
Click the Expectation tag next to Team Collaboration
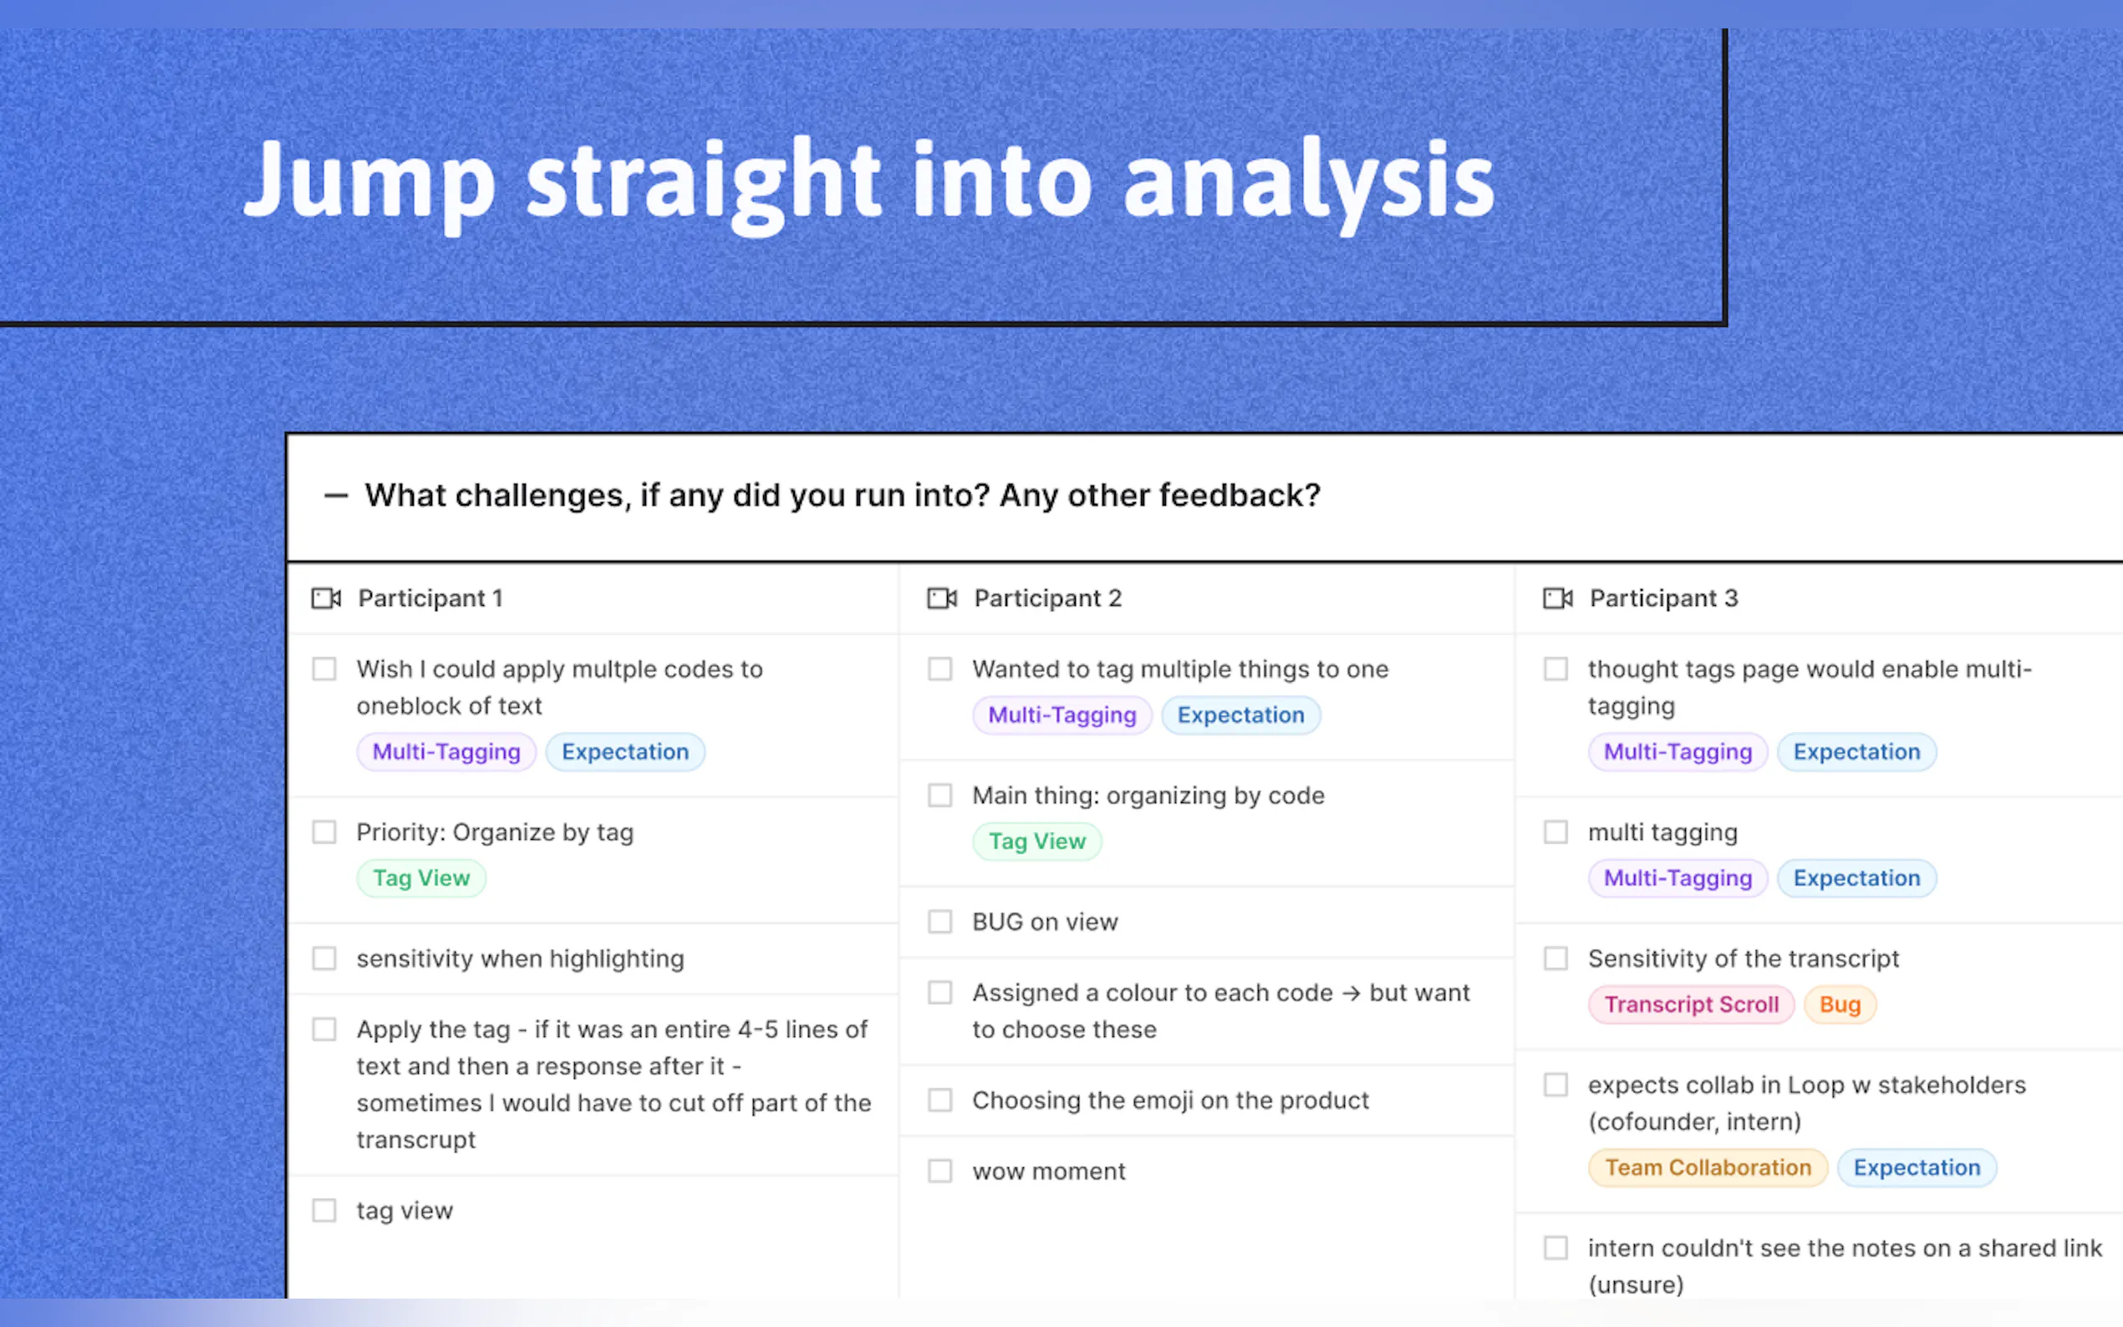(1916, 1168)
